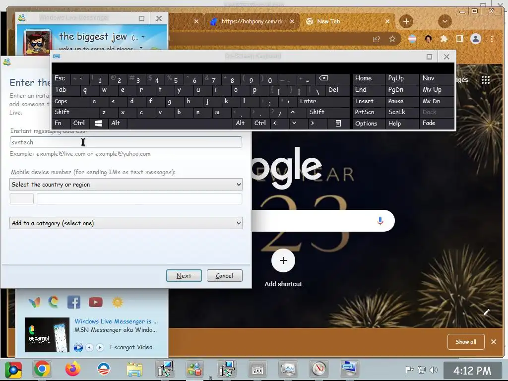Screen dimensions: 508x381
Task: Click the Options key on On-Screen Keyboard
Action: tap(369, 123)
